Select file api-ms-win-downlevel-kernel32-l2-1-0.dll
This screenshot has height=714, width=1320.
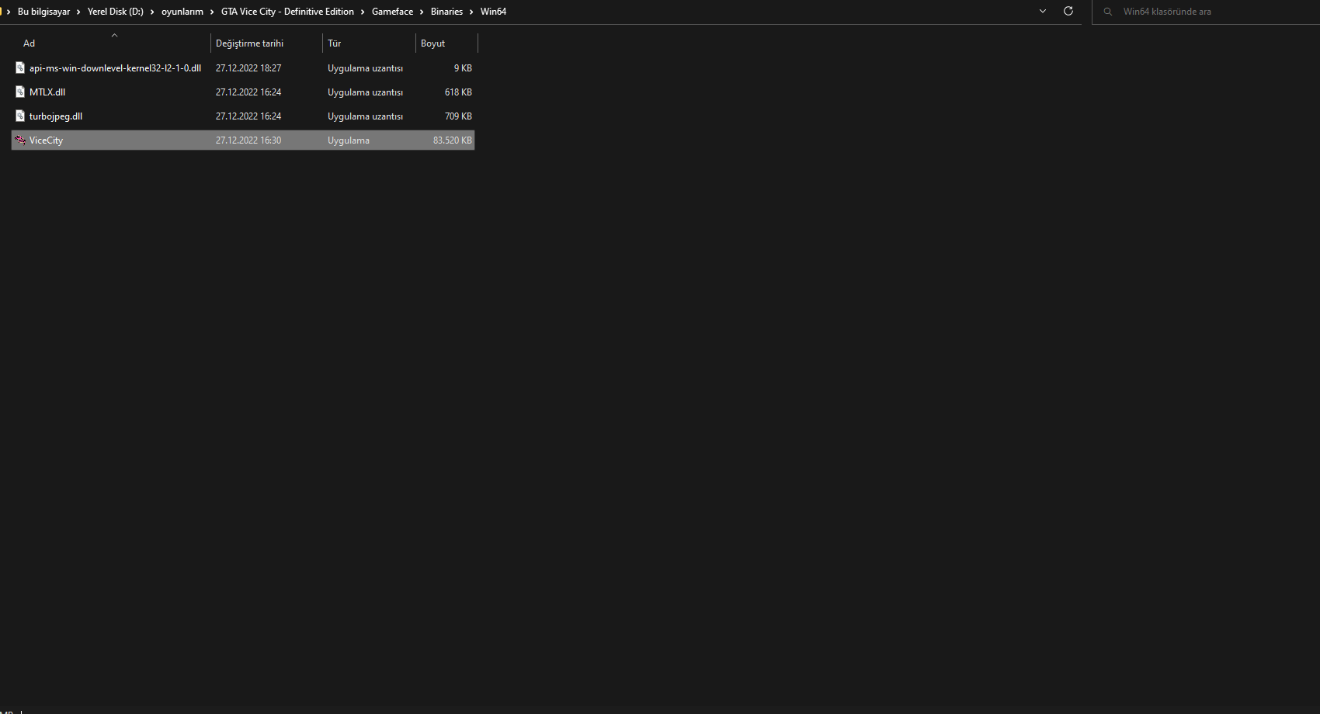click(x=115, y=68)
